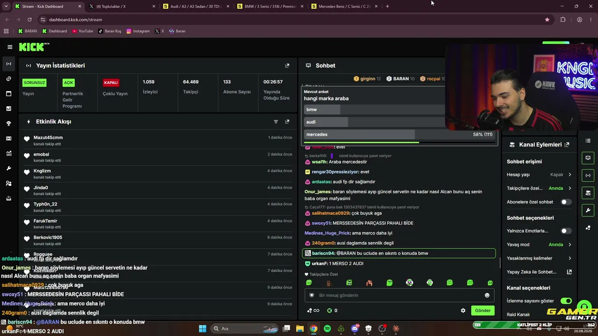Click the chat identity shield icon
The height and width of the screenshot is (336, 598).
coord(312,295)
